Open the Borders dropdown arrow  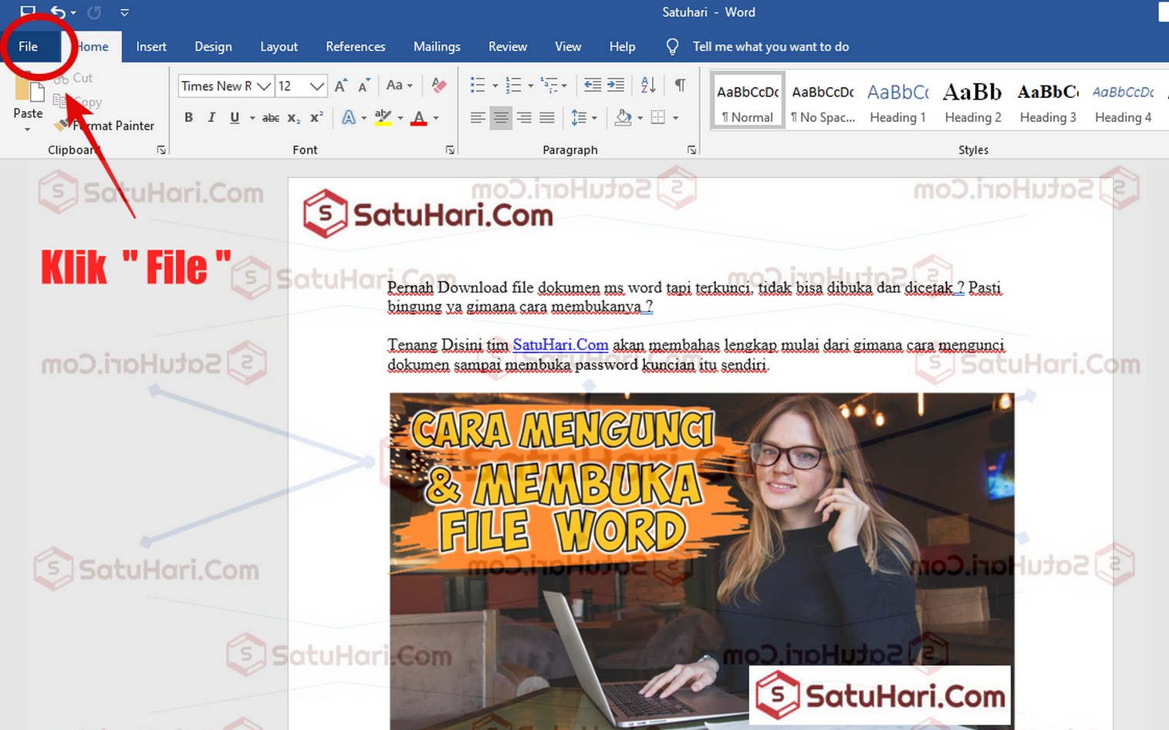pos(676,118)
